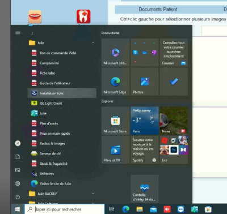Open Microsoft Edge tile

click(115, 82)
